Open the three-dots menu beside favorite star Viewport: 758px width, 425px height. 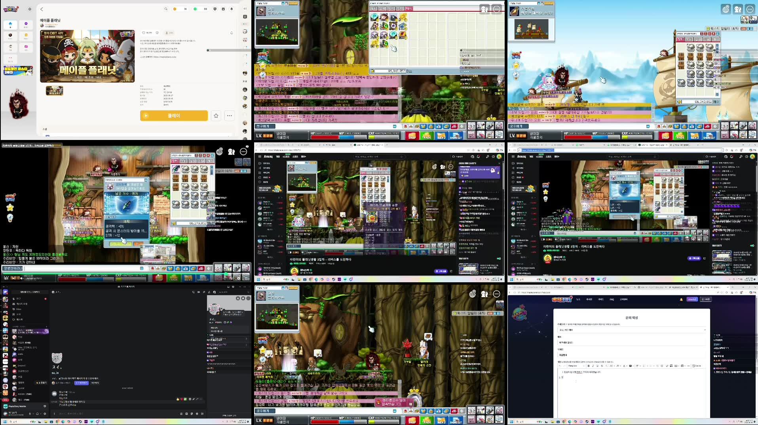[x=230, y=115]
